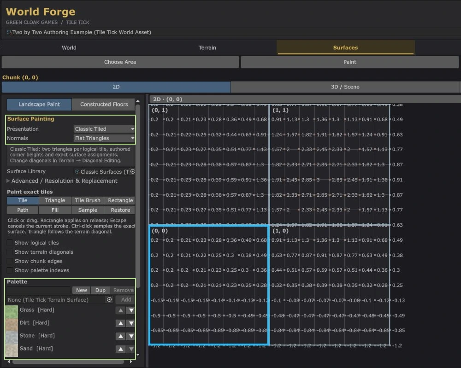Click the horizontal scroll-right arrow
The height and width of the screenshot is (368, 461).
click(131, 362)
